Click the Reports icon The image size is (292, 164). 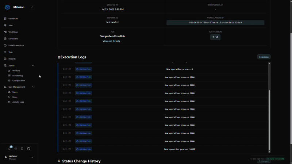[5, 59]
